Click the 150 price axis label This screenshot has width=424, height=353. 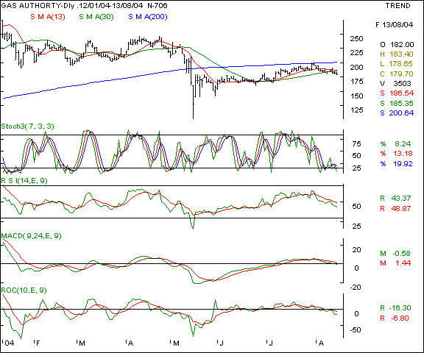357,96
